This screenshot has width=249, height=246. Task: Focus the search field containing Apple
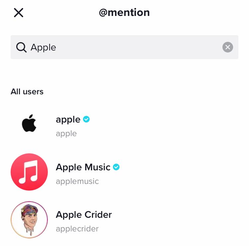[x=124, y=47]
